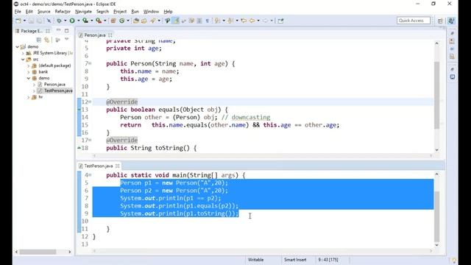
Task: Click the Open Perspective icon
Action: click(x=440, y=21)
